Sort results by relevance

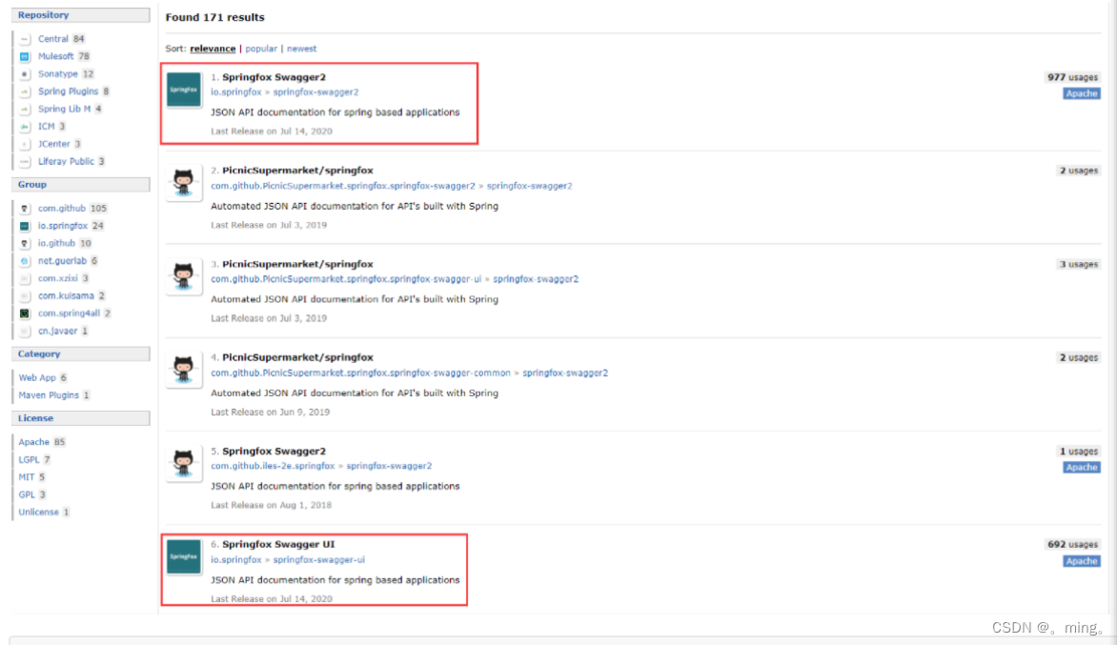(x=213, y=49)
